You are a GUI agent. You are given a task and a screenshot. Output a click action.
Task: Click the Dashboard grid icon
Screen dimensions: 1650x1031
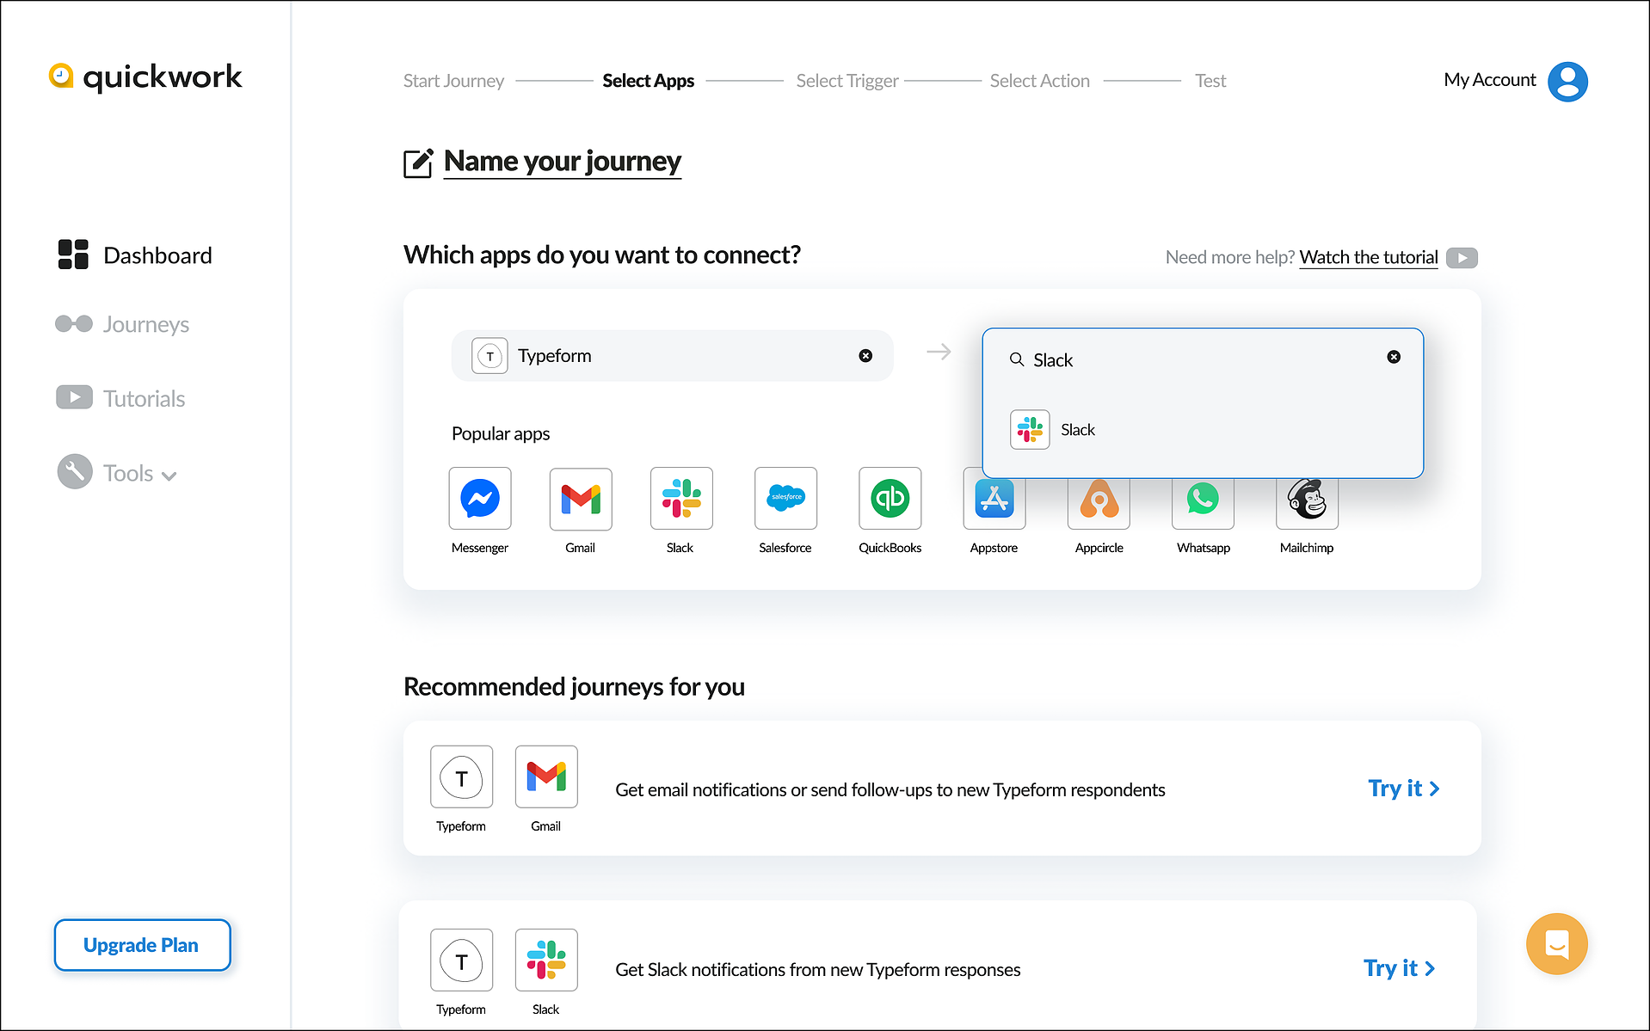[73, 255]
